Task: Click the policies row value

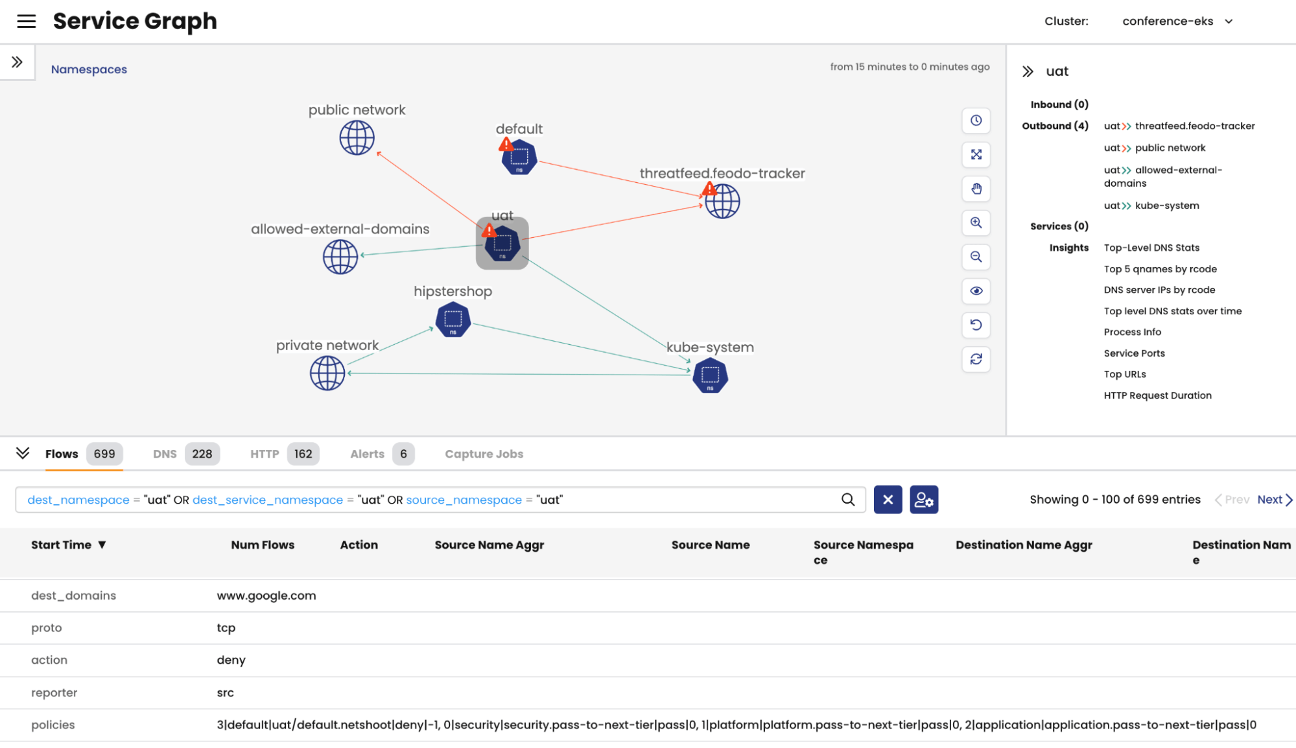Action: 736,725
